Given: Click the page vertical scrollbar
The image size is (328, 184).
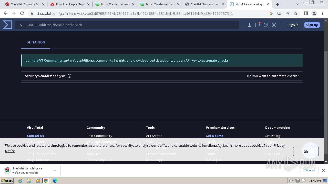Looking at the screenshot, I should (x=326, y=102).
